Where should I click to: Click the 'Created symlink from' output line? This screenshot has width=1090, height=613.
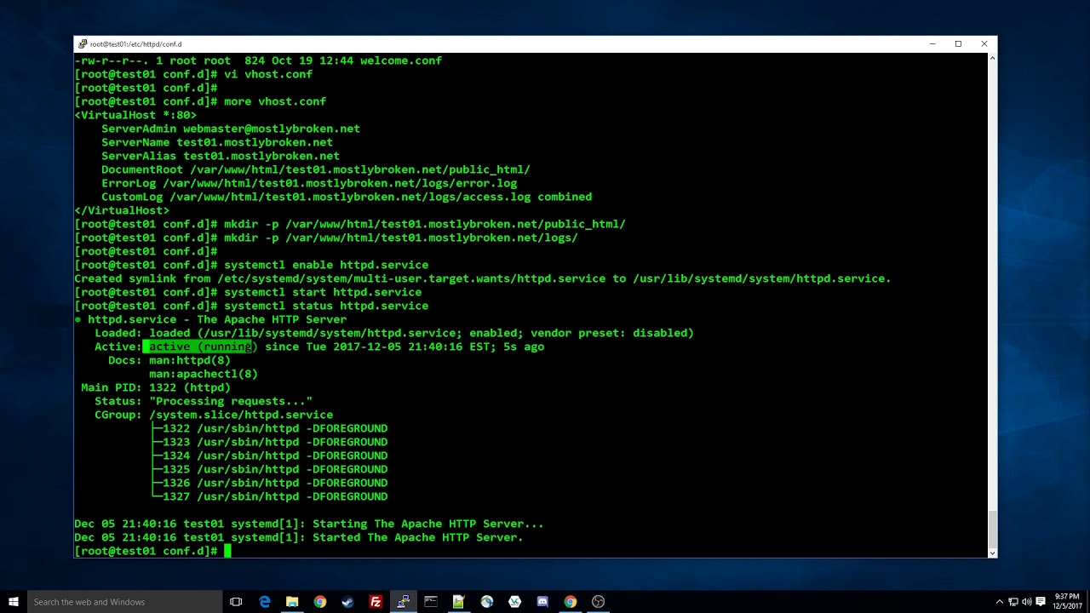tap(483, 278)
